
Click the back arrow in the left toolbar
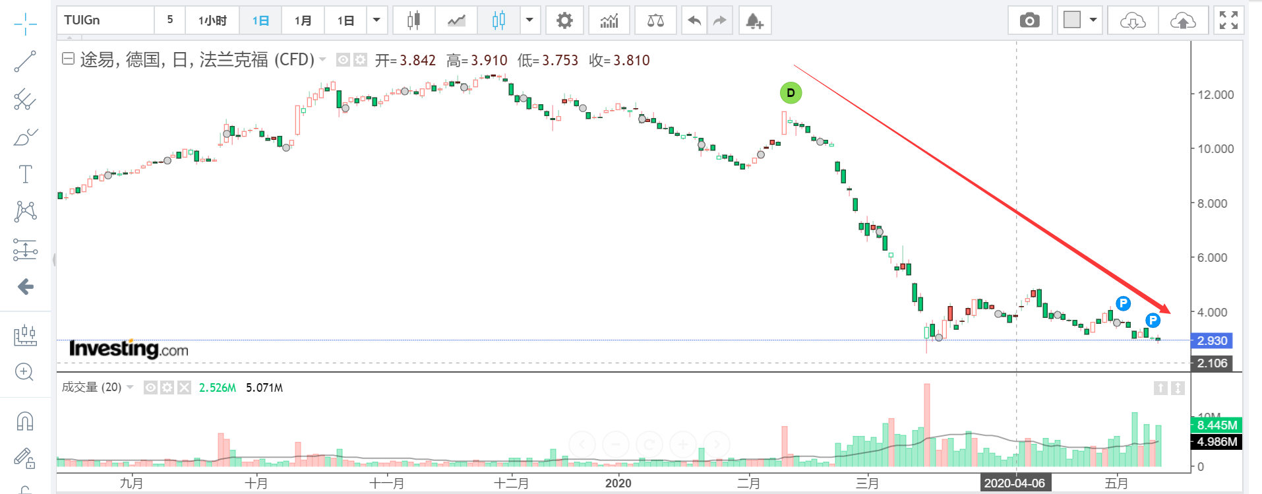25,286
